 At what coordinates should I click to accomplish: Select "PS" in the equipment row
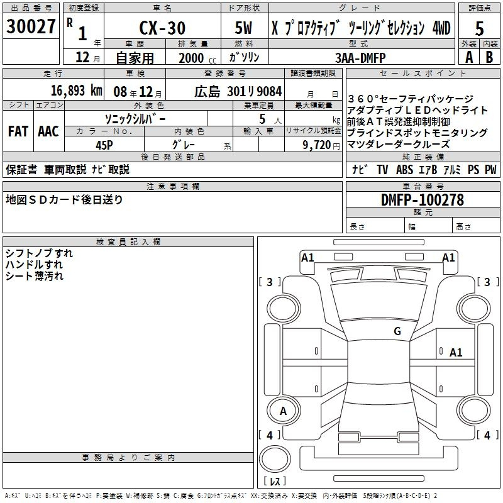coord(473,170)
